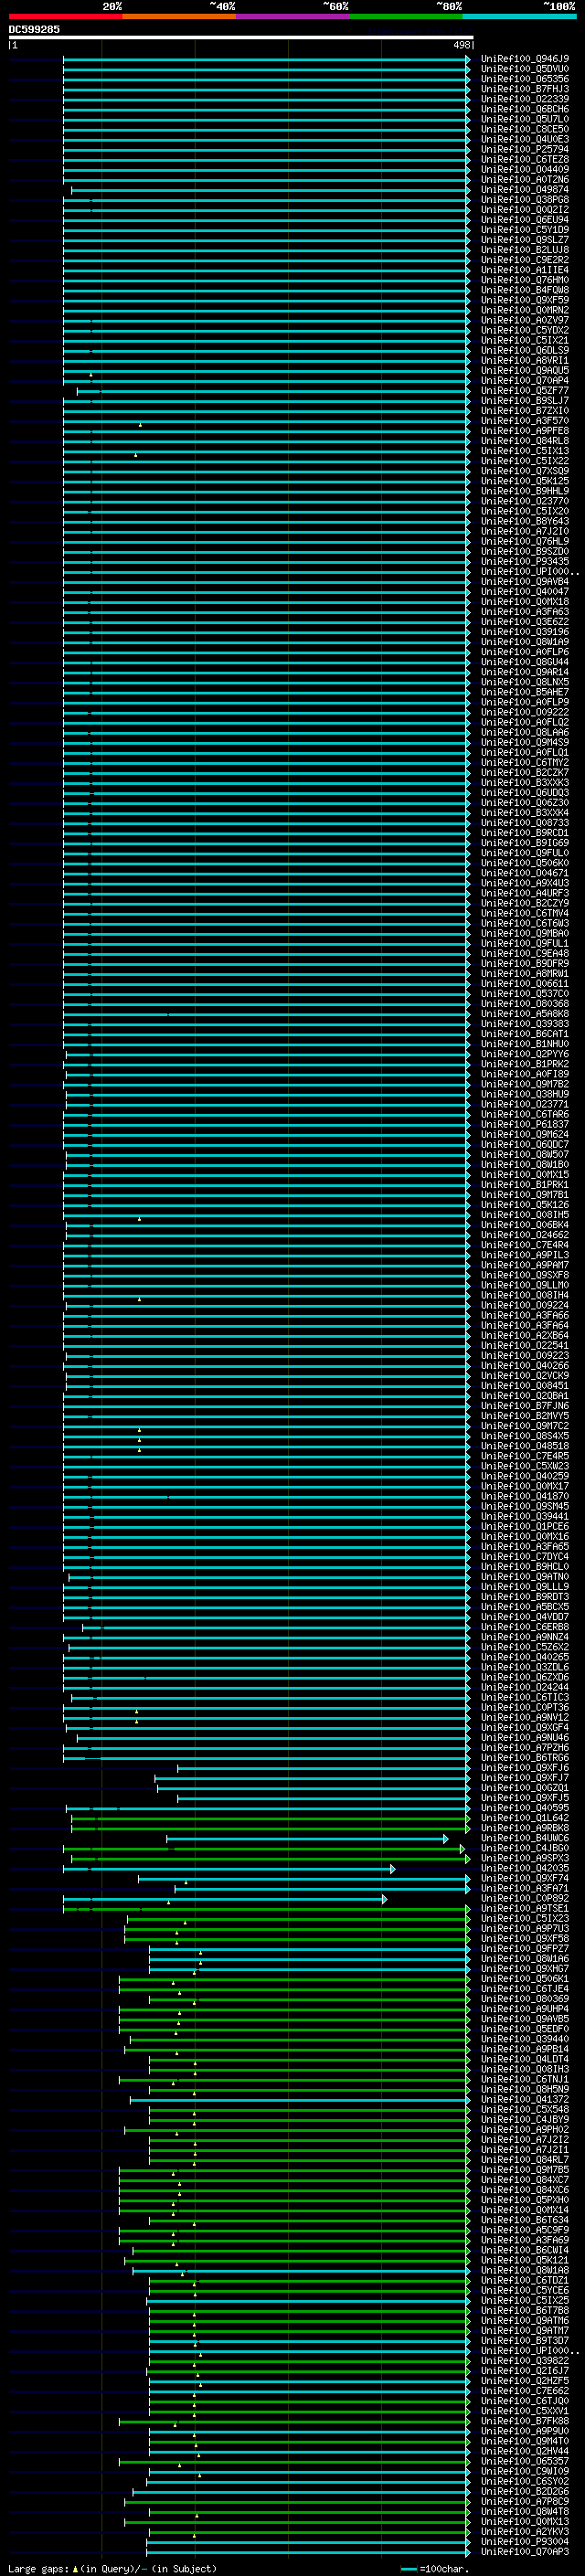
Task: Select hit label UniRef100_A3FA71
Action: [525, 1888]
